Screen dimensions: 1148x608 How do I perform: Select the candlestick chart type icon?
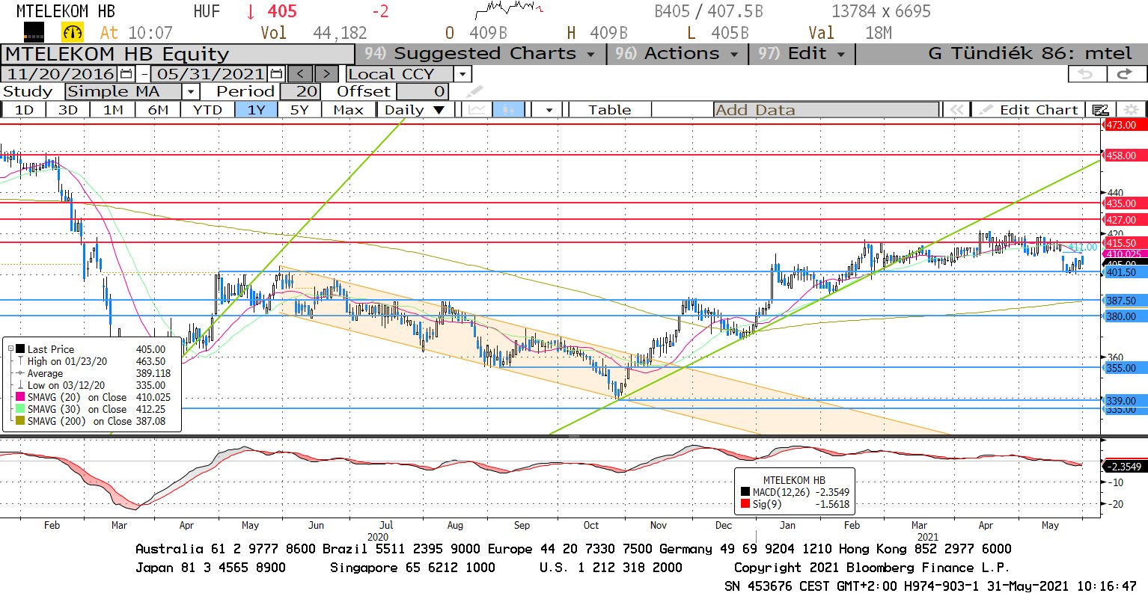(x=509, y=110)
